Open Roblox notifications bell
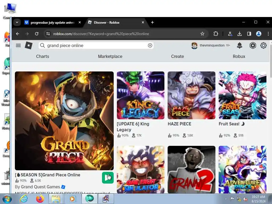This screenshot has width=272, height=204. click(240, 45)
